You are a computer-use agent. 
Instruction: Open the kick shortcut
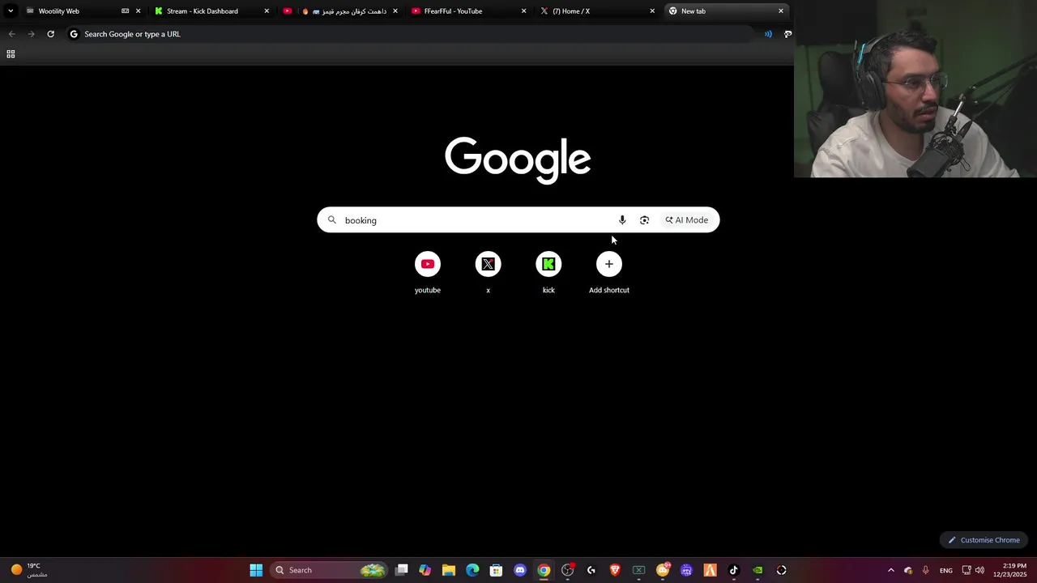point(548,273)
